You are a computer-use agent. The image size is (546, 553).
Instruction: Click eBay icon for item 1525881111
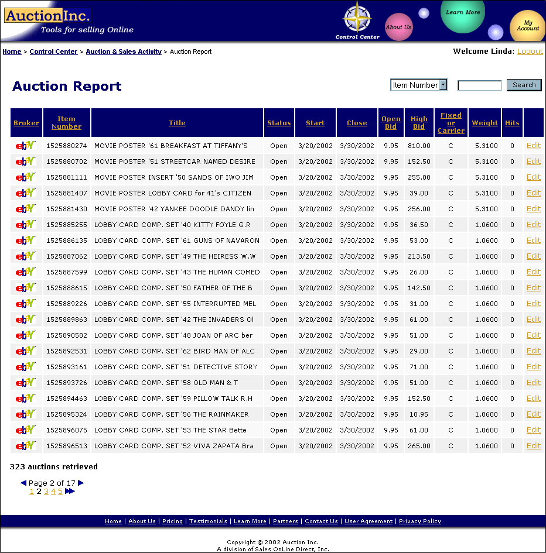[x=26, y=177]
